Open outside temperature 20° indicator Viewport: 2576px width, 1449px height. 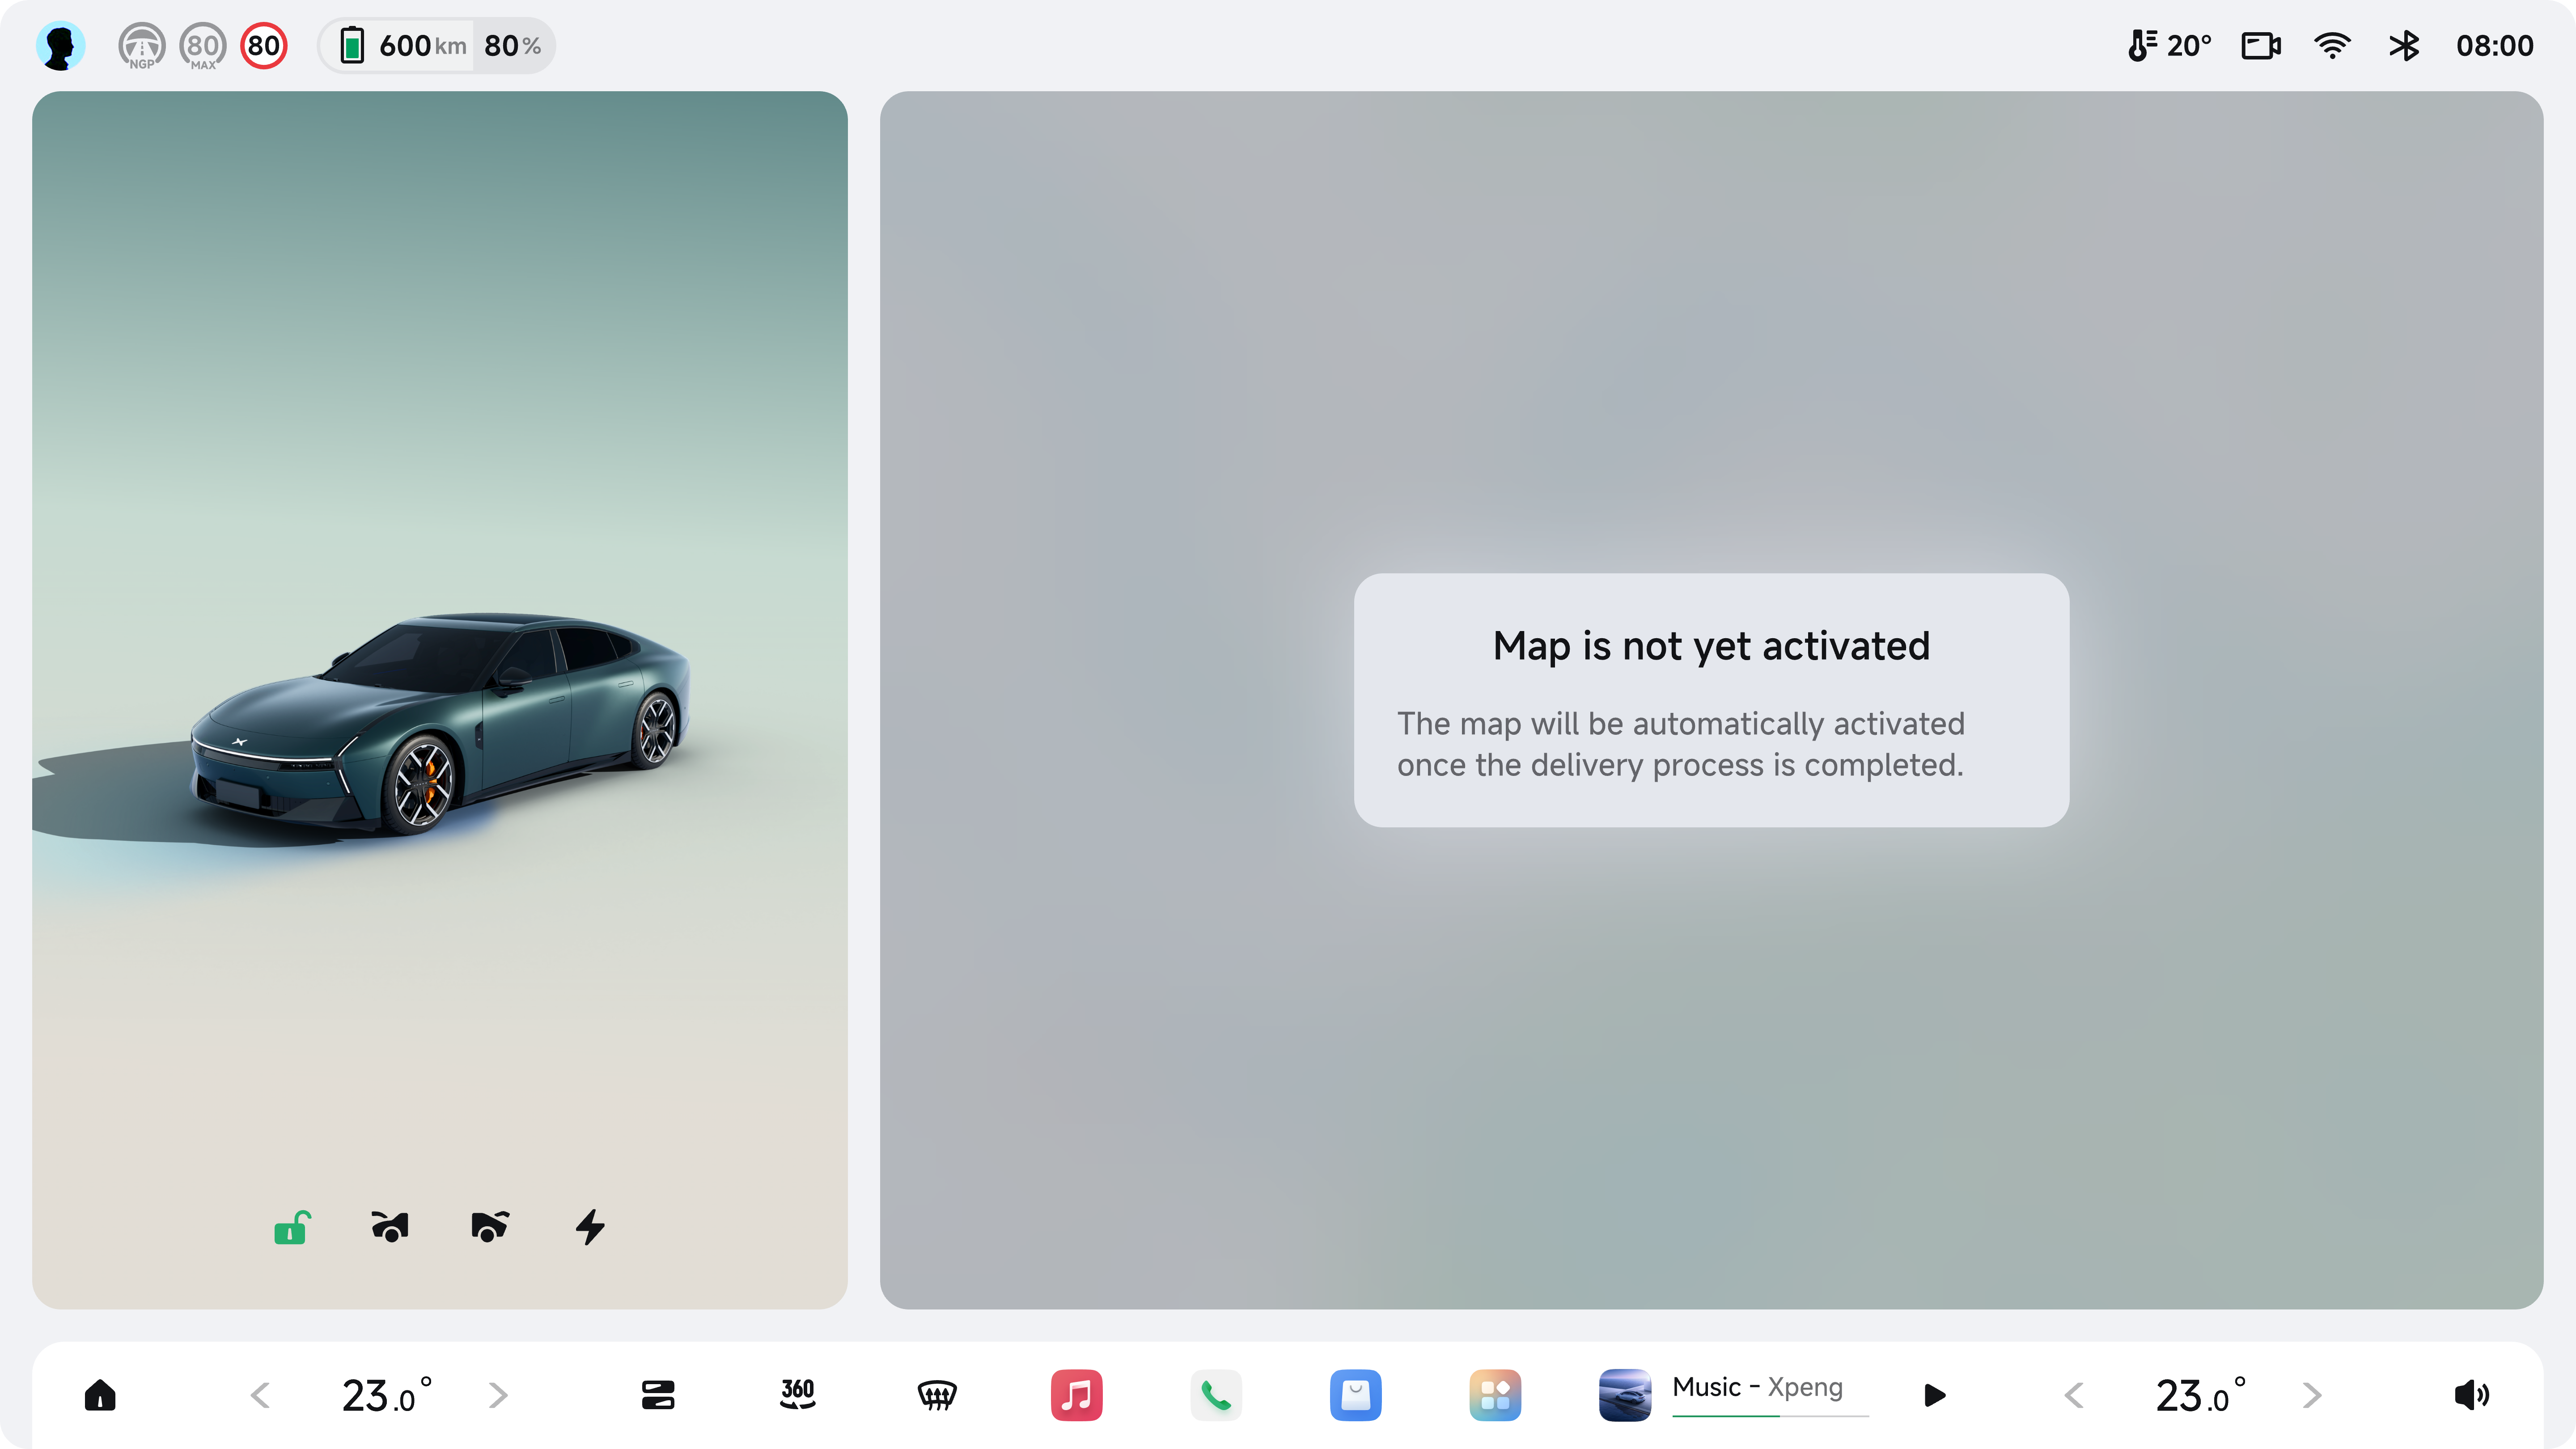coord(2169,46)
